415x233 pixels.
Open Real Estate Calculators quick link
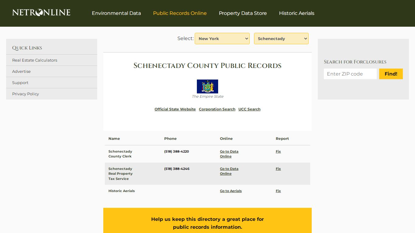tap(35, 60)
